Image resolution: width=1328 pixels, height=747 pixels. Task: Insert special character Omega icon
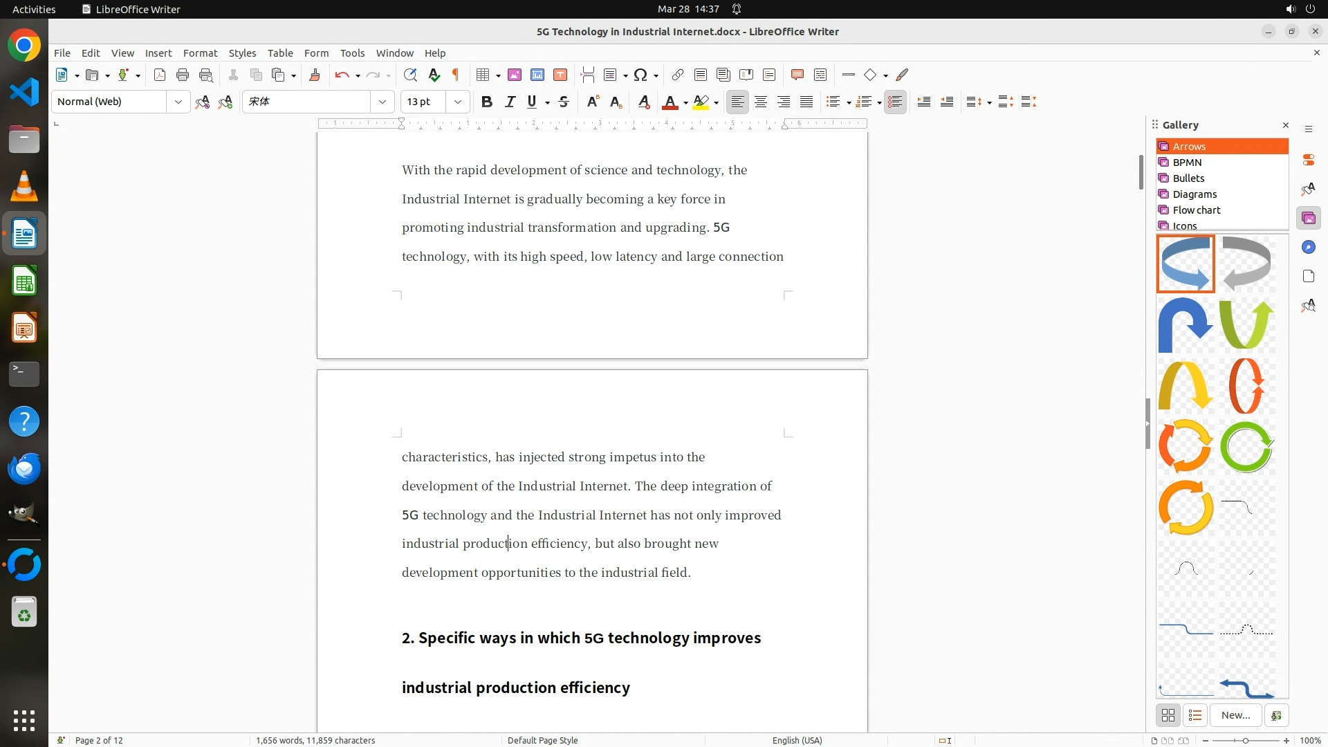[x=640, y=75]
